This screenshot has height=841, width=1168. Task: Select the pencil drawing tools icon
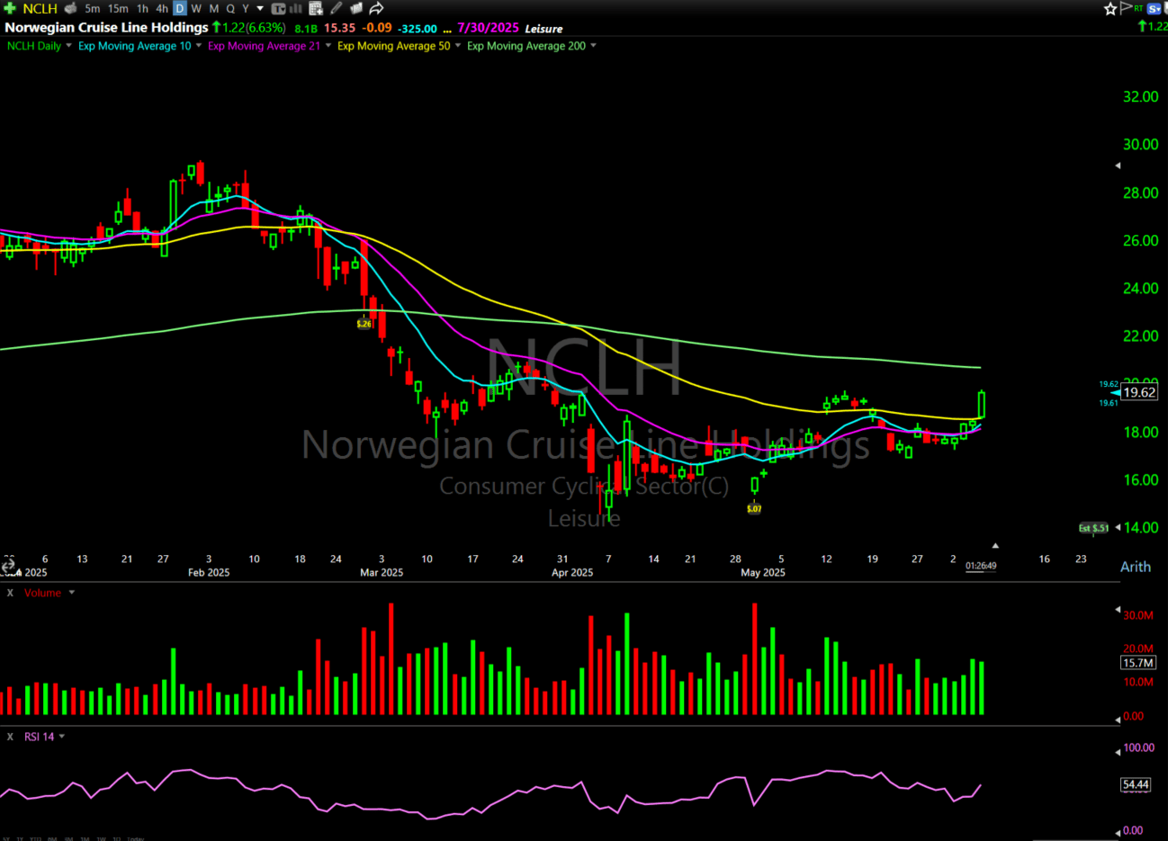337,8
